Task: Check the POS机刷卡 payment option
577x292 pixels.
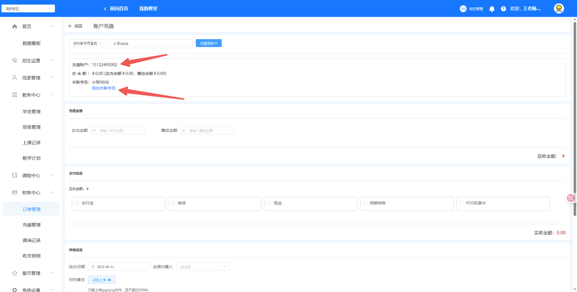Action: click(x=461, y=203)
